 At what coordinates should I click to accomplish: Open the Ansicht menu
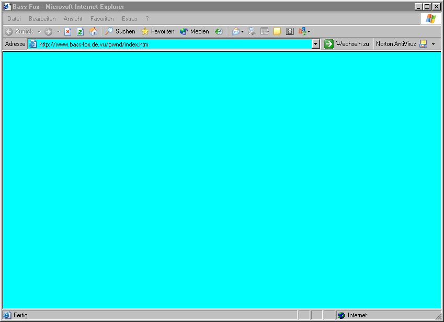click(73, 19)
